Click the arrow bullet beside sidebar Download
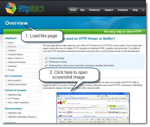This screenshot has width=150, height=127. [6, 66]
